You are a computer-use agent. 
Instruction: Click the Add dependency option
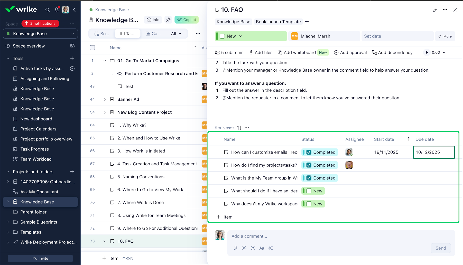tap(392, 52)
